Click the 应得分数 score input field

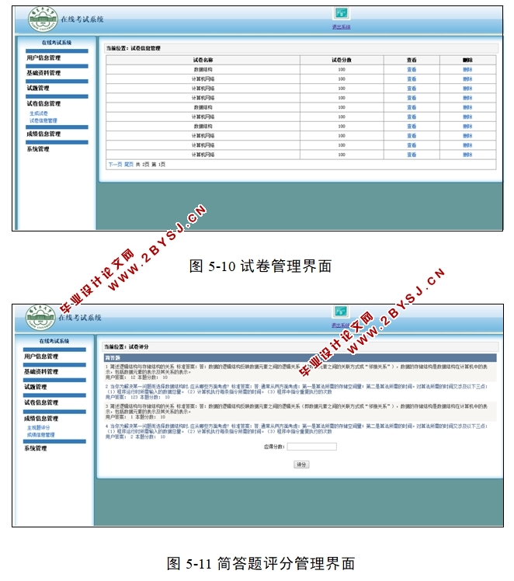pos(312,447)
